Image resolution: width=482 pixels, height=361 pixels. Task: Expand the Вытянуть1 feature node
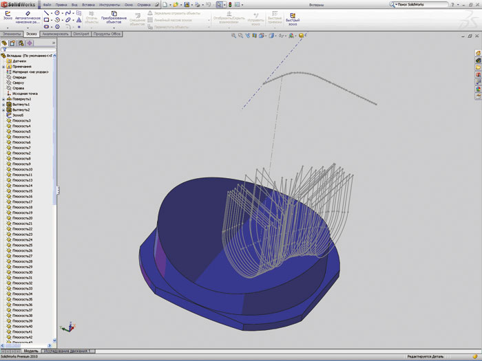(3, 105)
